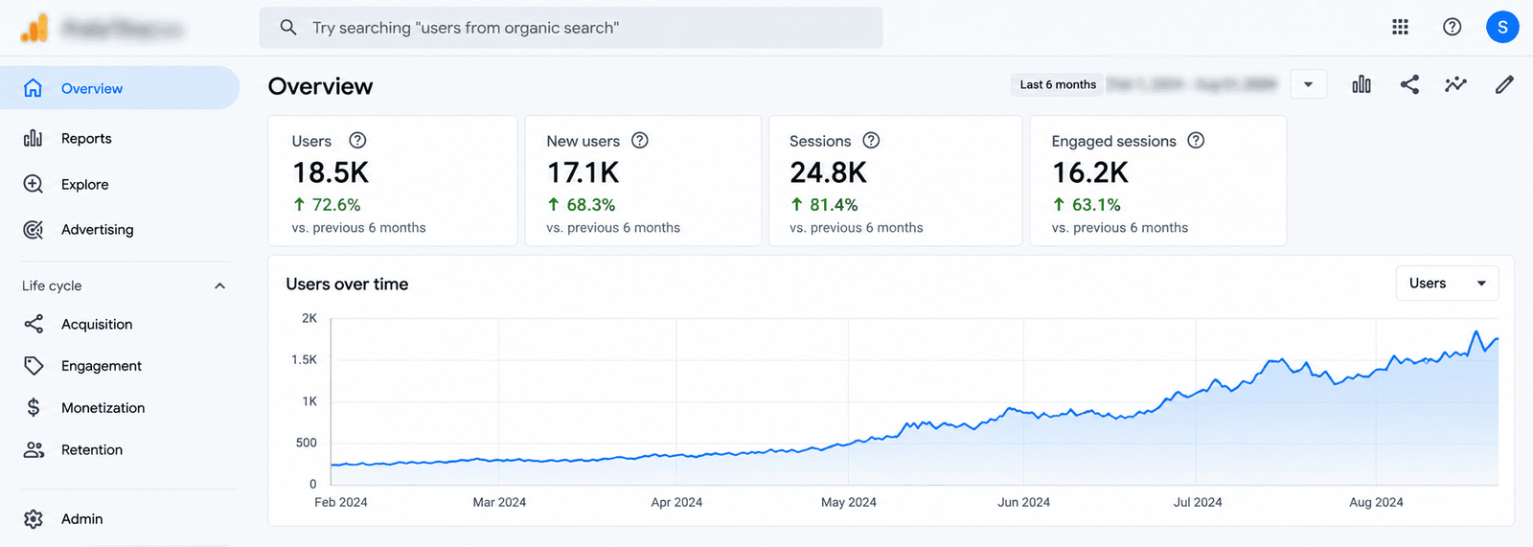Image resolution: width=1533 pixels, height=547 pixels.
Task: Open info icon next to Engaged sessions
Action: tap(1196, 140)
